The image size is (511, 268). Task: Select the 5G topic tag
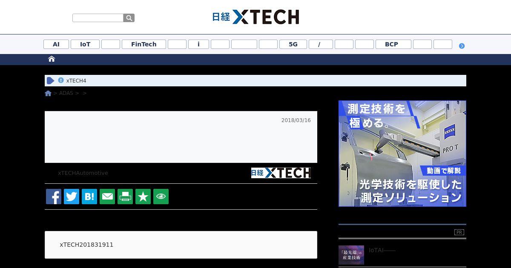[293, 44]
